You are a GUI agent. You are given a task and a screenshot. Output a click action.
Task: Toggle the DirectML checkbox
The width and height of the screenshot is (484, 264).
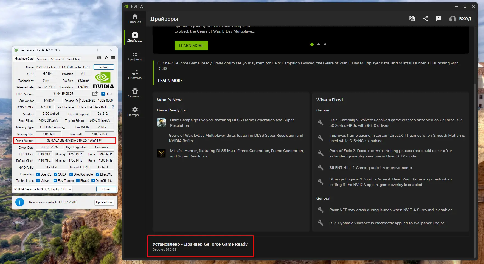pyautogui.click(x=97, y=174)
